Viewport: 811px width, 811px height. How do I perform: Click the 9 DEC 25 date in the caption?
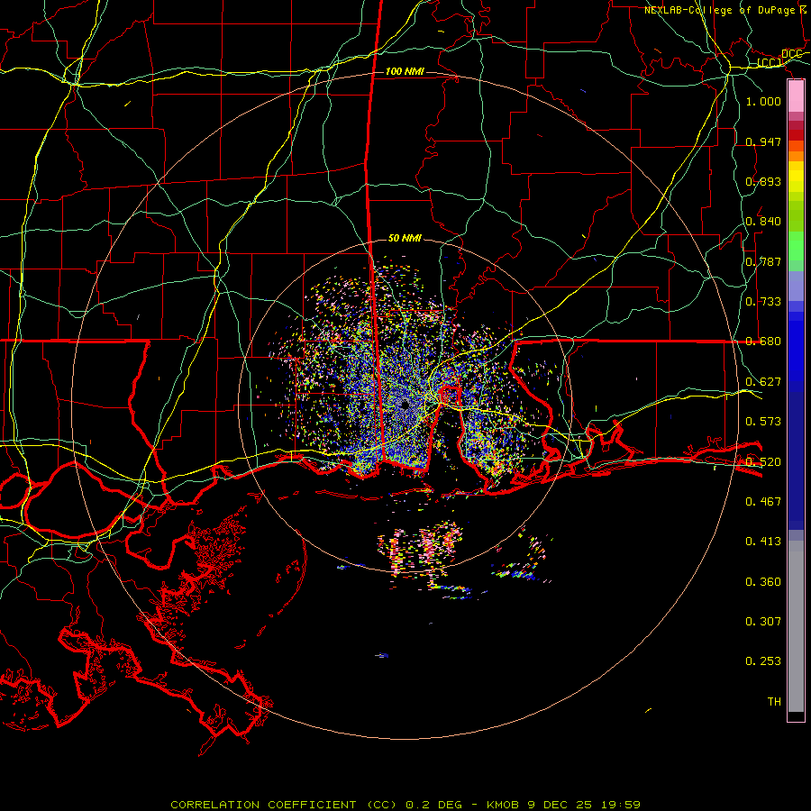tap(560, 805)
